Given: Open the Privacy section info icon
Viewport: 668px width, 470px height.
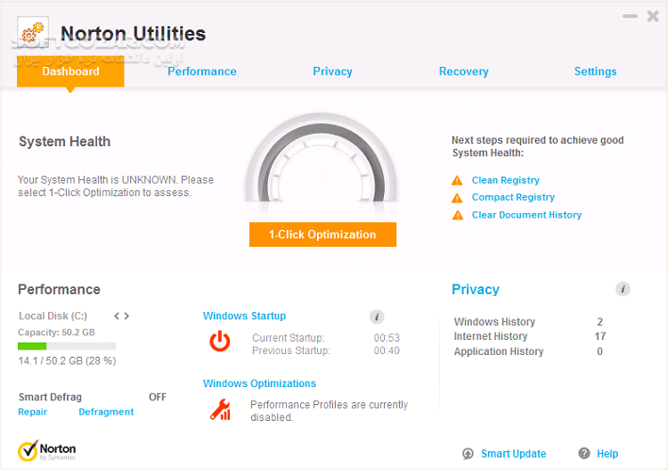Looking at the screenshot, I should tap(623, 289).
